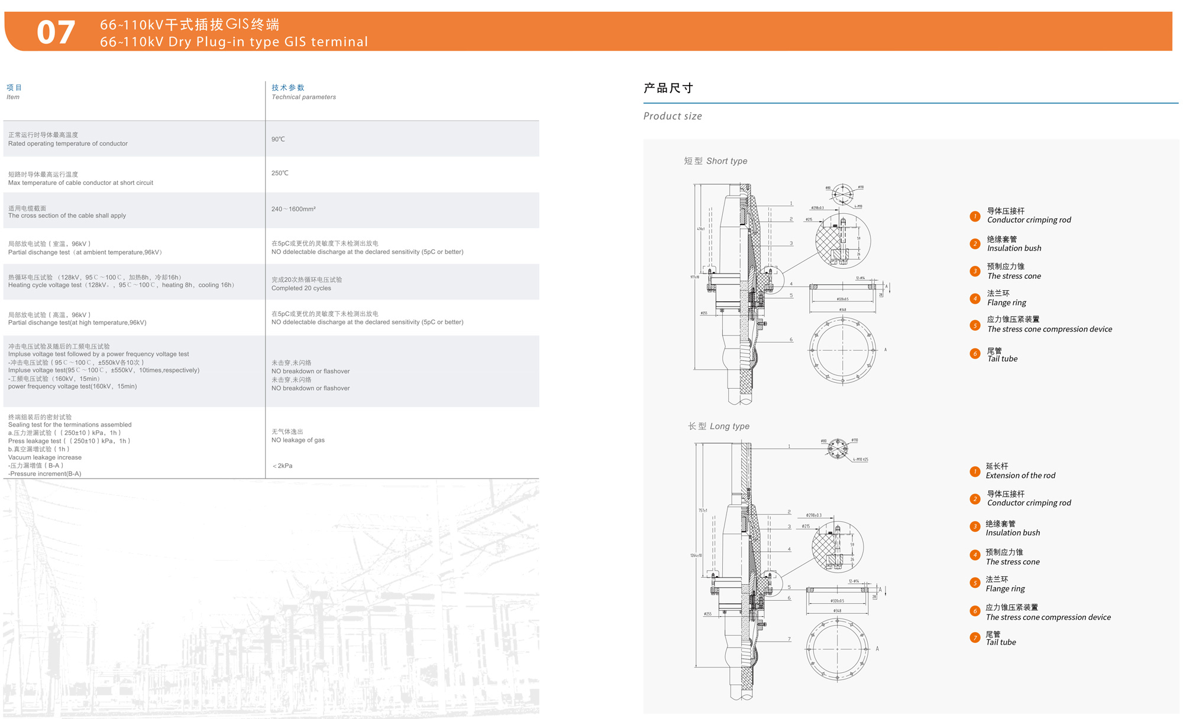Click the Long type hatched circular detail view
Image resolution: width=1183 pixels, height=719 pixels.
click(838, 546)
